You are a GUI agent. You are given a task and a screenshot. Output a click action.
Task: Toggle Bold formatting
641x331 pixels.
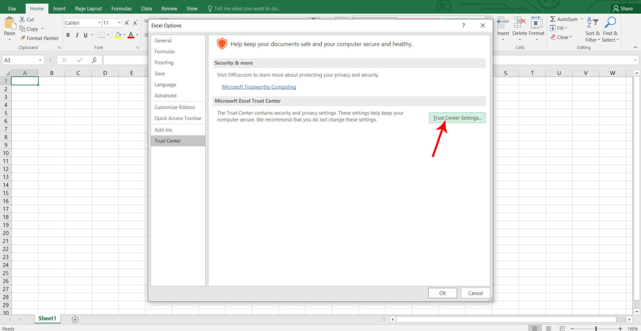tap(68, 35)
